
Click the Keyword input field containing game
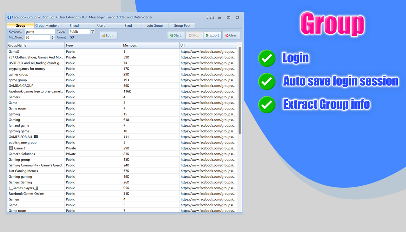pos(40,31)
